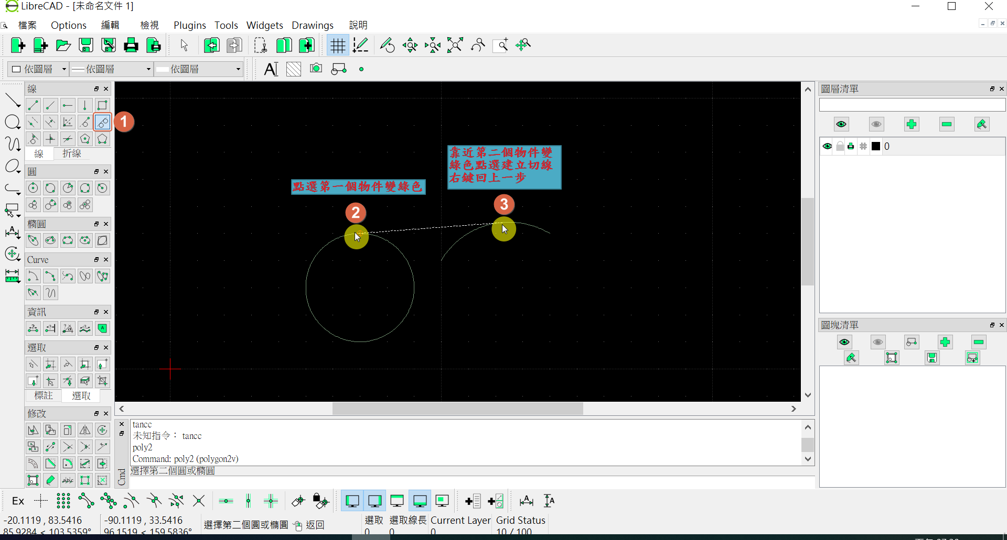
Task: Open the 檔案 menu
Action: pos(27,25)
